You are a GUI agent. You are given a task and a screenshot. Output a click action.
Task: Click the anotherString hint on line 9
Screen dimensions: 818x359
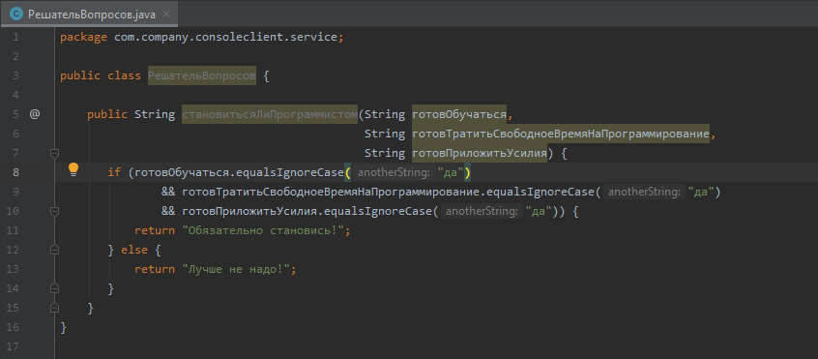point(645,192)
